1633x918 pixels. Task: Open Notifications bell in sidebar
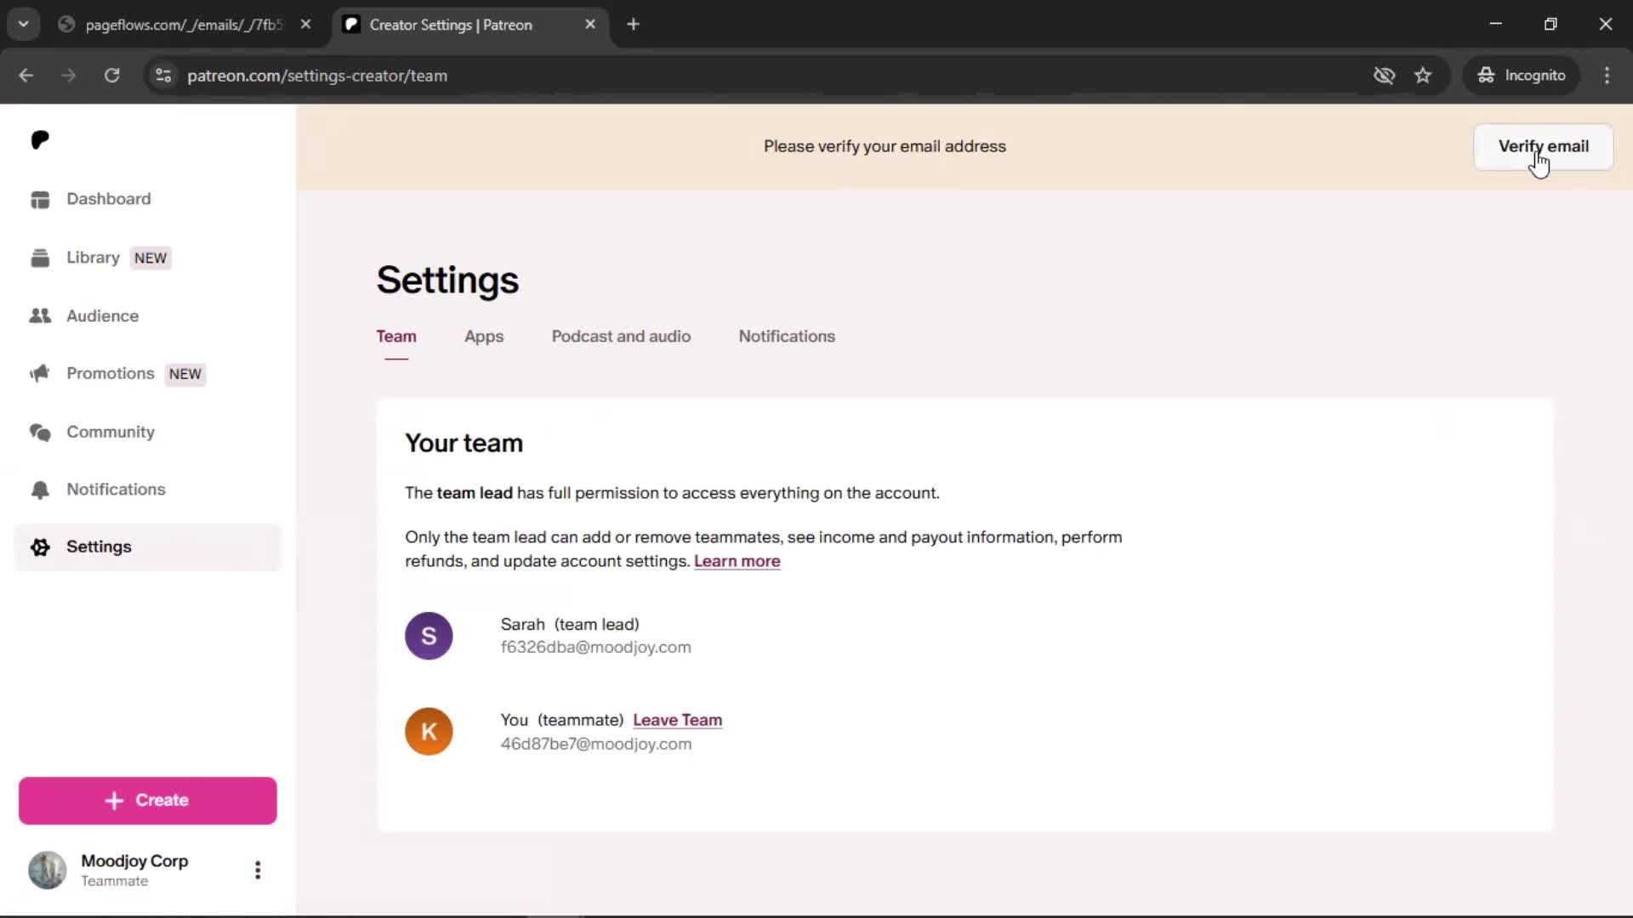[x=40, y=490]
